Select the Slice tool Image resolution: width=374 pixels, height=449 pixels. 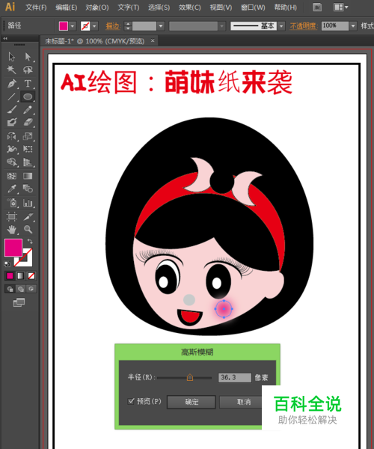coord(28,216)
